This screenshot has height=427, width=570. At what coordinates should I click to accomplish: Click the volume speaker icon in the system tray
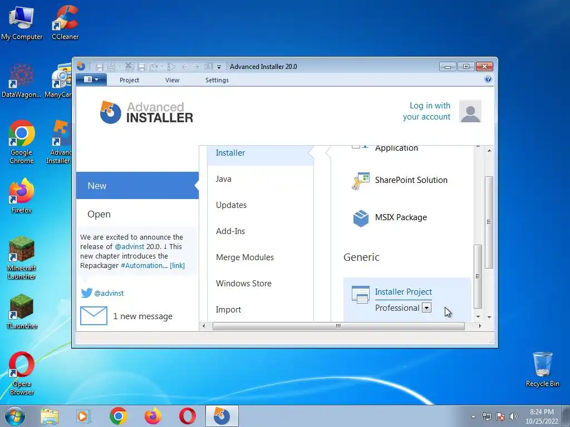[x=514, y=416]
